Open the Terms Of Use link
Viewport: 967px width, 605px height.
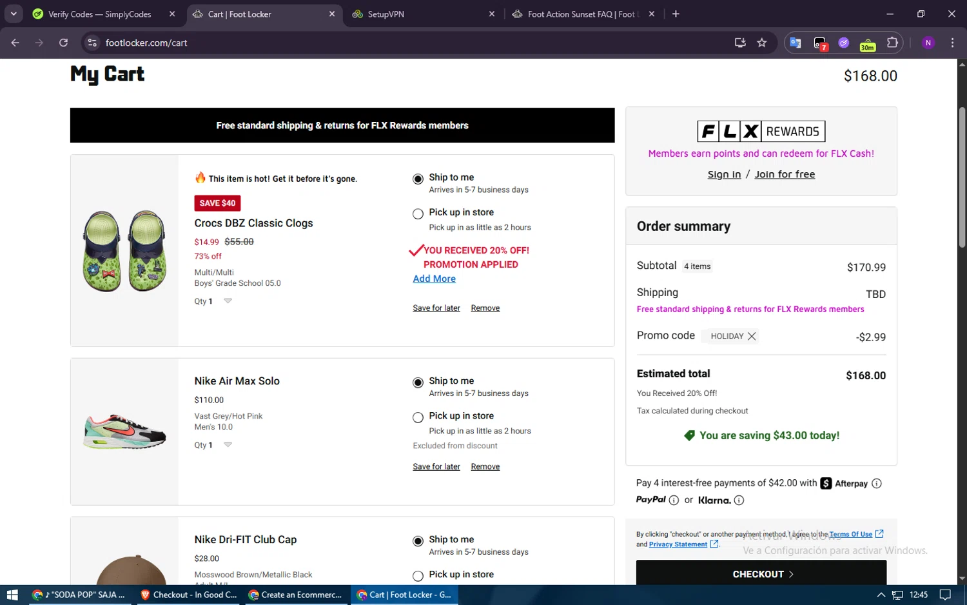click(x=850, y=534)
